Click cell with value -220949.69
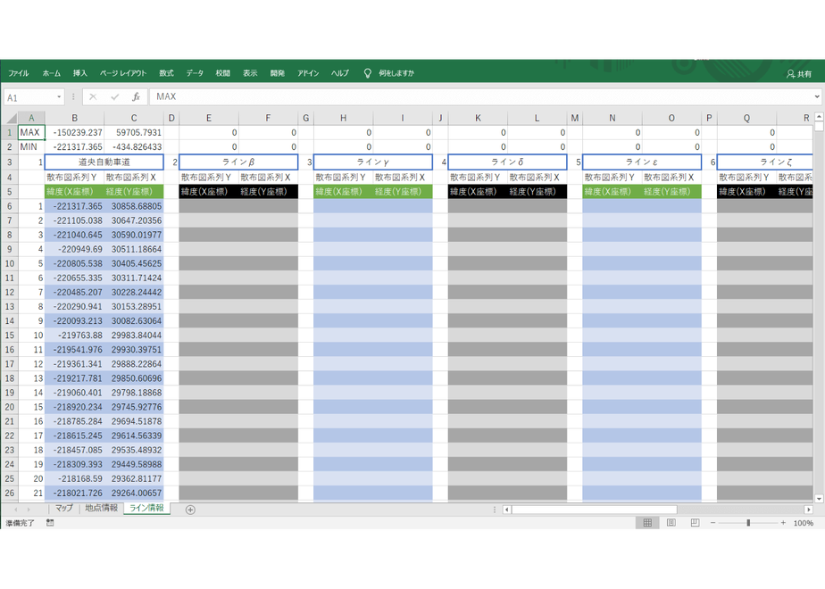825x589 pixels. point(74,249)
